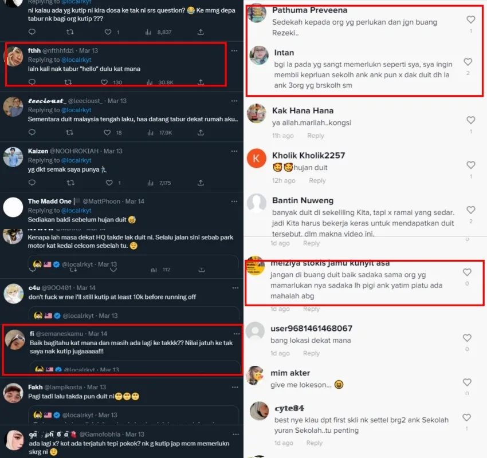Open @localrkyt mention in Kaizen's tweet

[76, 160]
